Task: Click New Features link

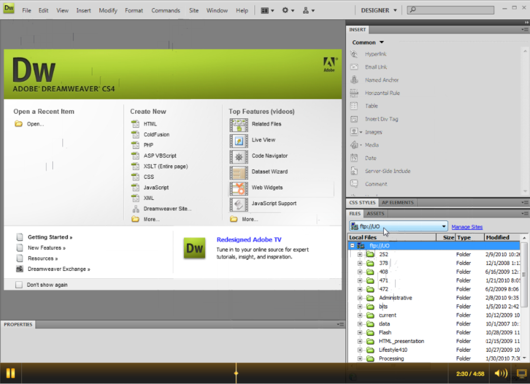Action: pyautogui.click(x=47, y=248)
